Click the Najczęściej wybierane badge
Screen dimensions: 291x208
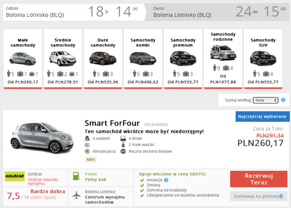(262, 116)
